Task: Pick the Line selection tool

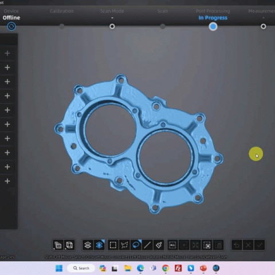Action: tap(147, 245)
